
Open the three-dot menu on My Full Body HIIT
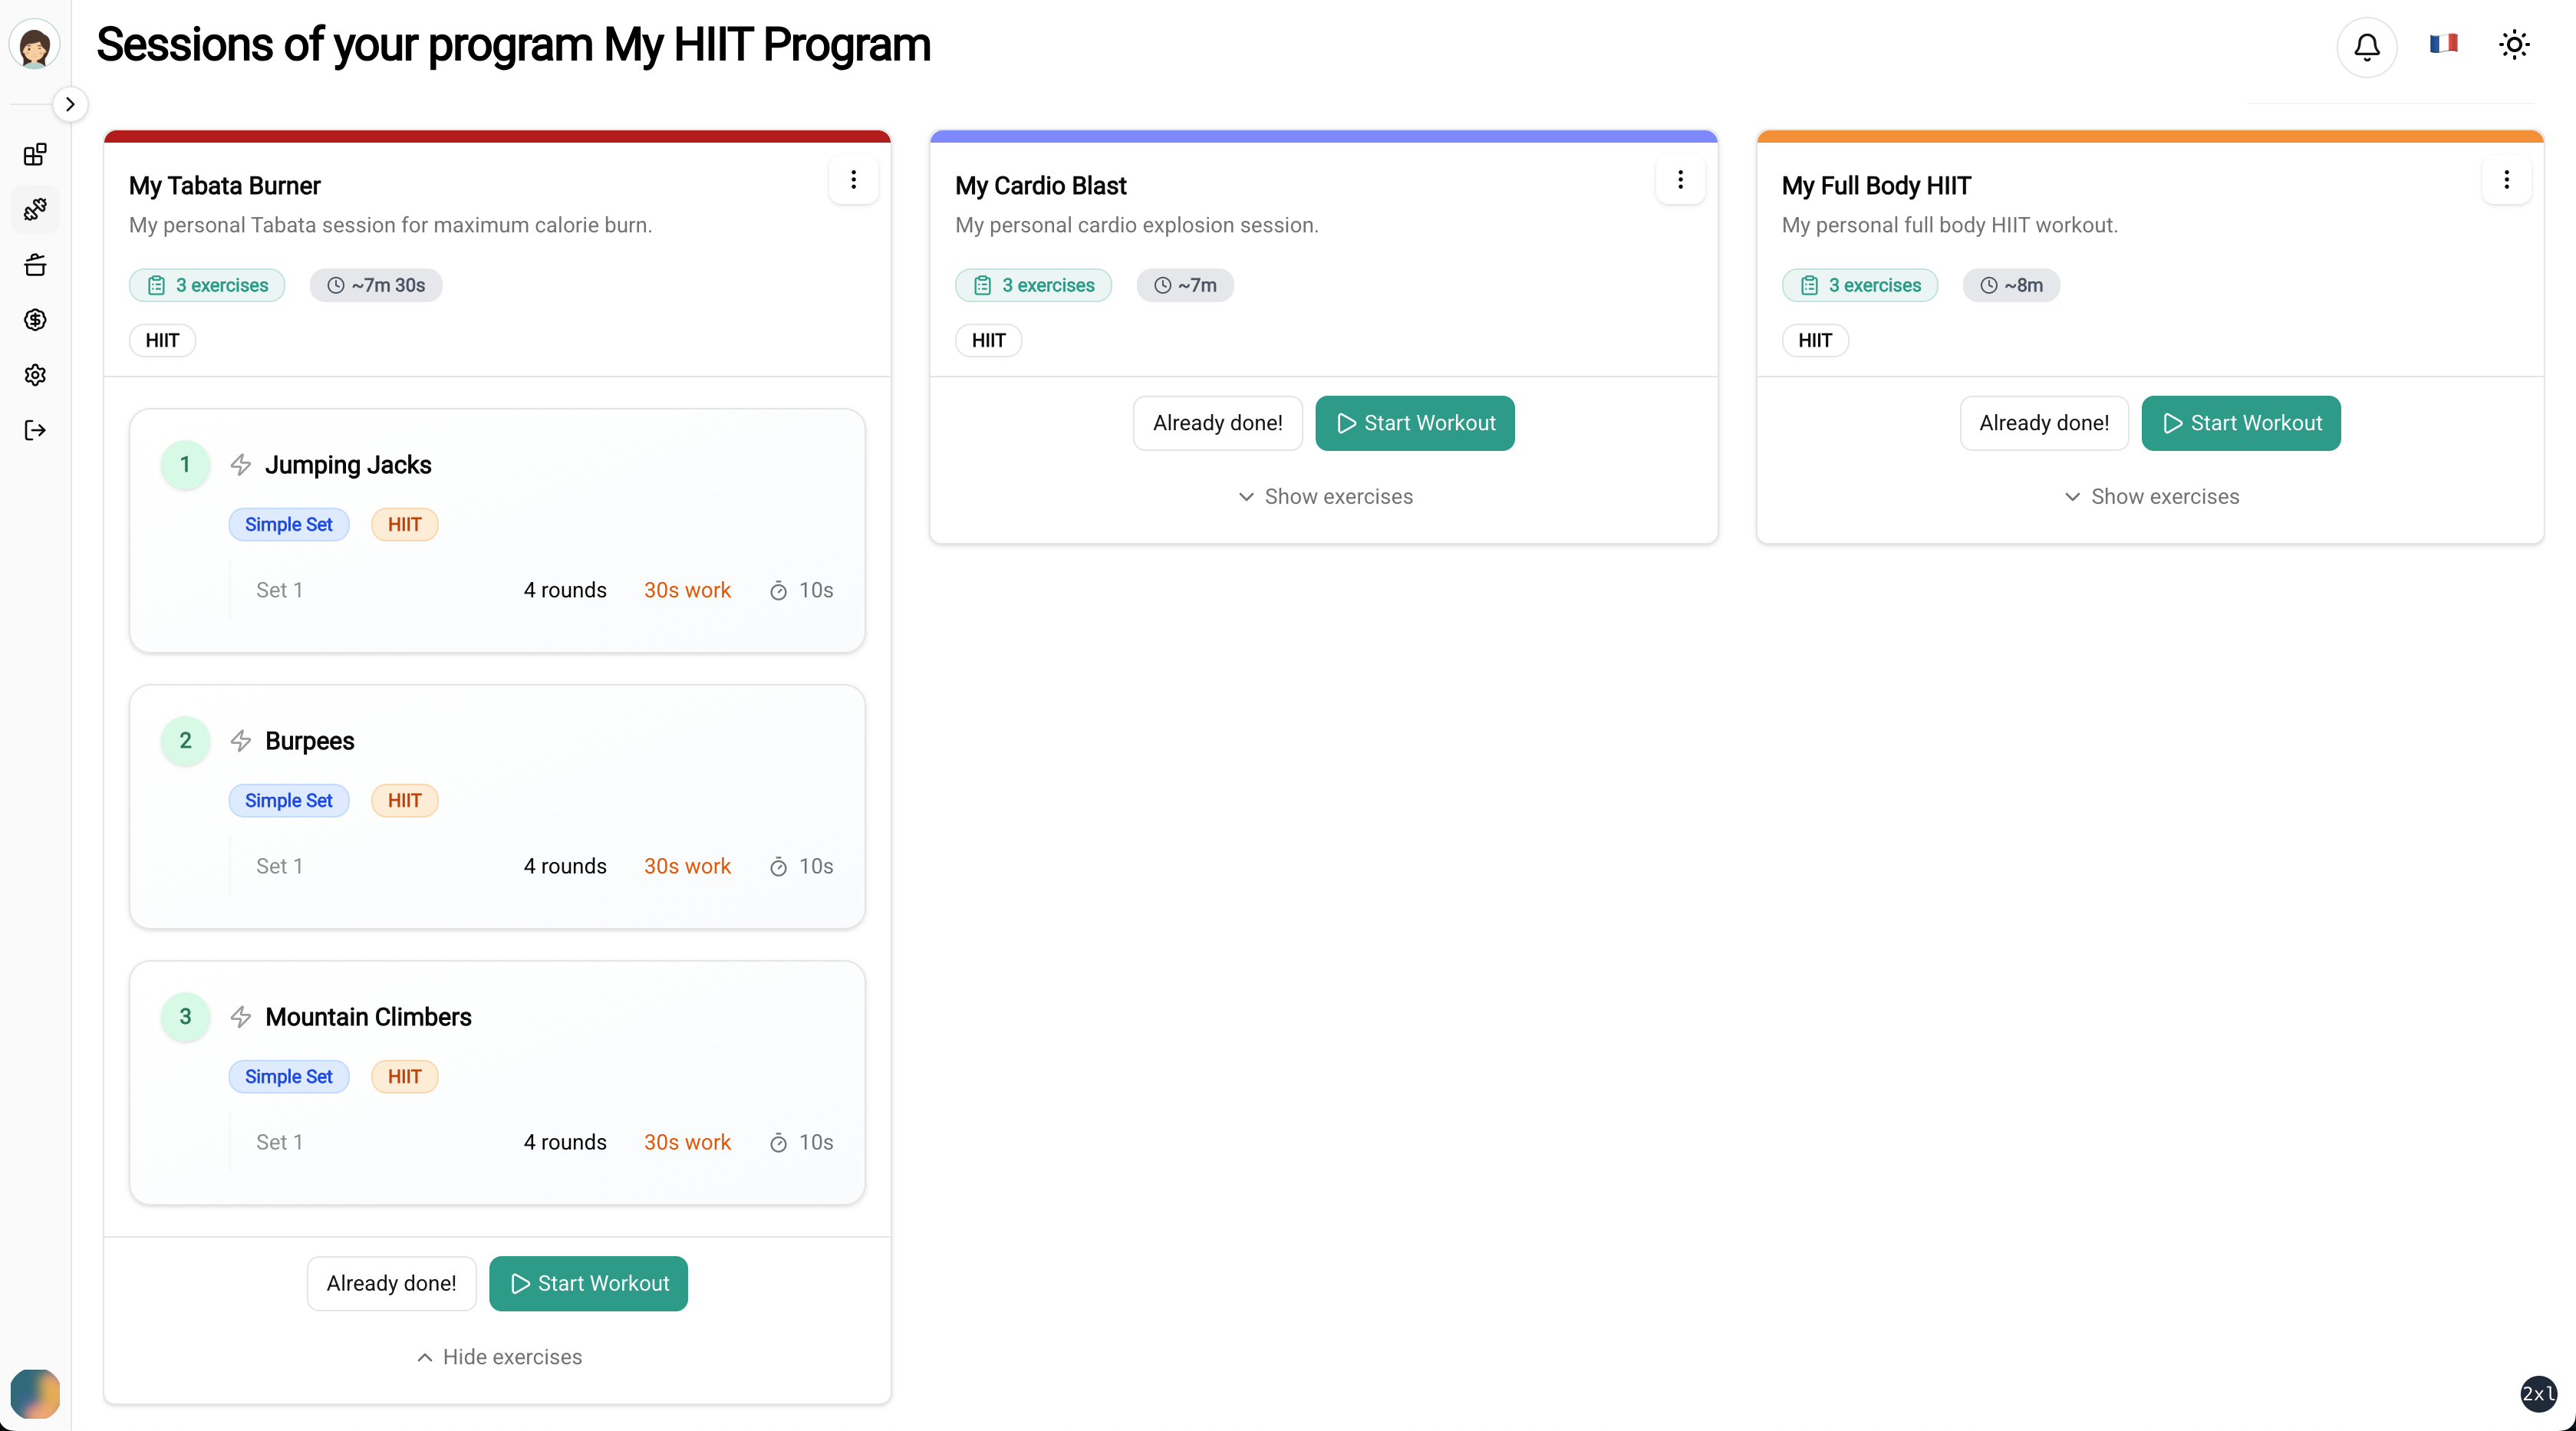pos(2507,180)
